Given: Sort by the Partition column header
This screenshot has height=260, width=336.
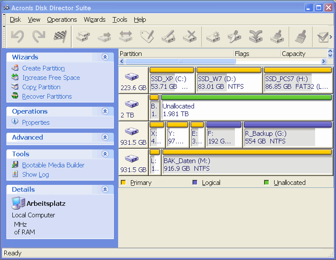Looking at the screenshot, I should [176, 54].
